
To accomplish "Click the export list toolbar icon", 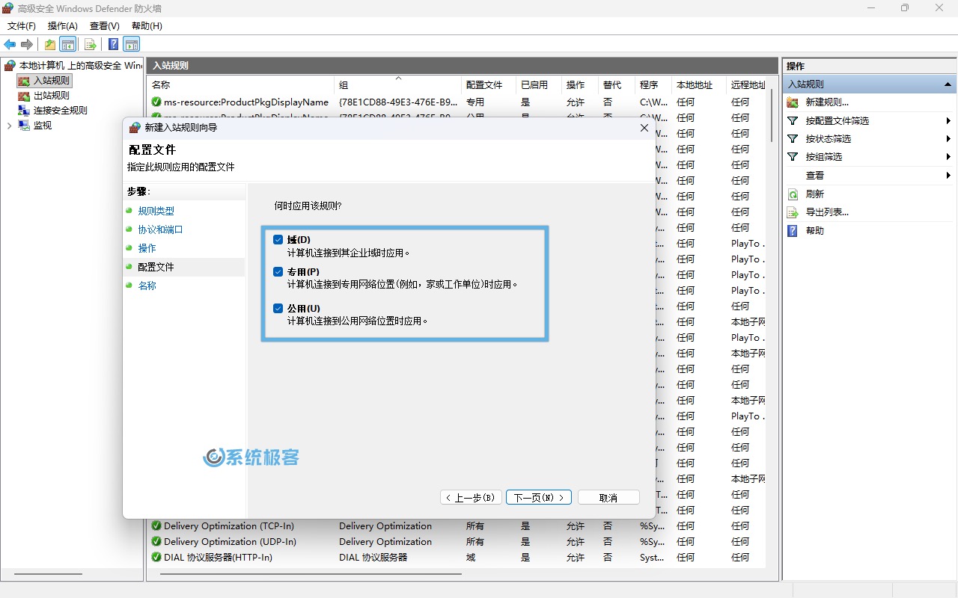I will coord(90,44).
